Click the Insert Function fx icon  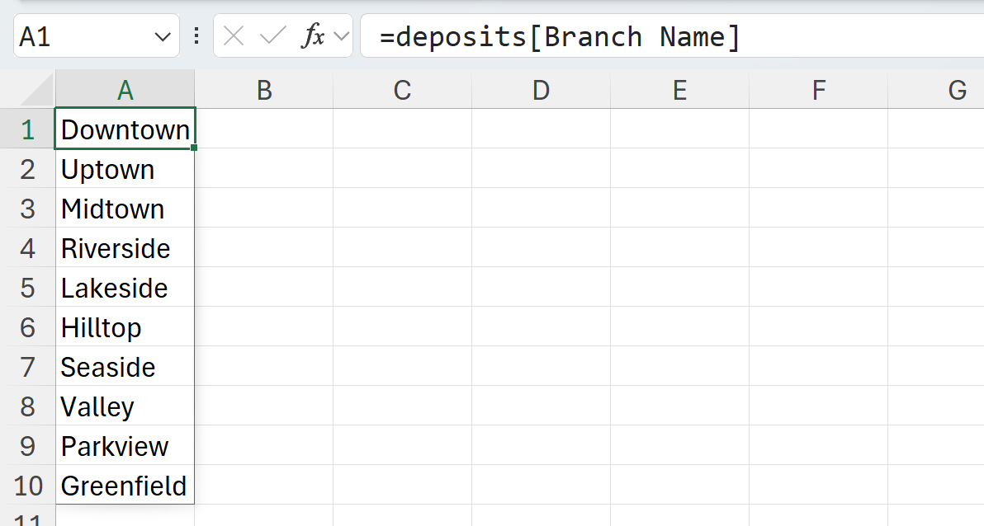[x=313, y=36]
